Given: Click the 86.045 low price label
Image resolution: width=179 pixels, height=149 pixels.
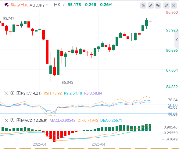Looking at the screenshot, I should point(67,83).
